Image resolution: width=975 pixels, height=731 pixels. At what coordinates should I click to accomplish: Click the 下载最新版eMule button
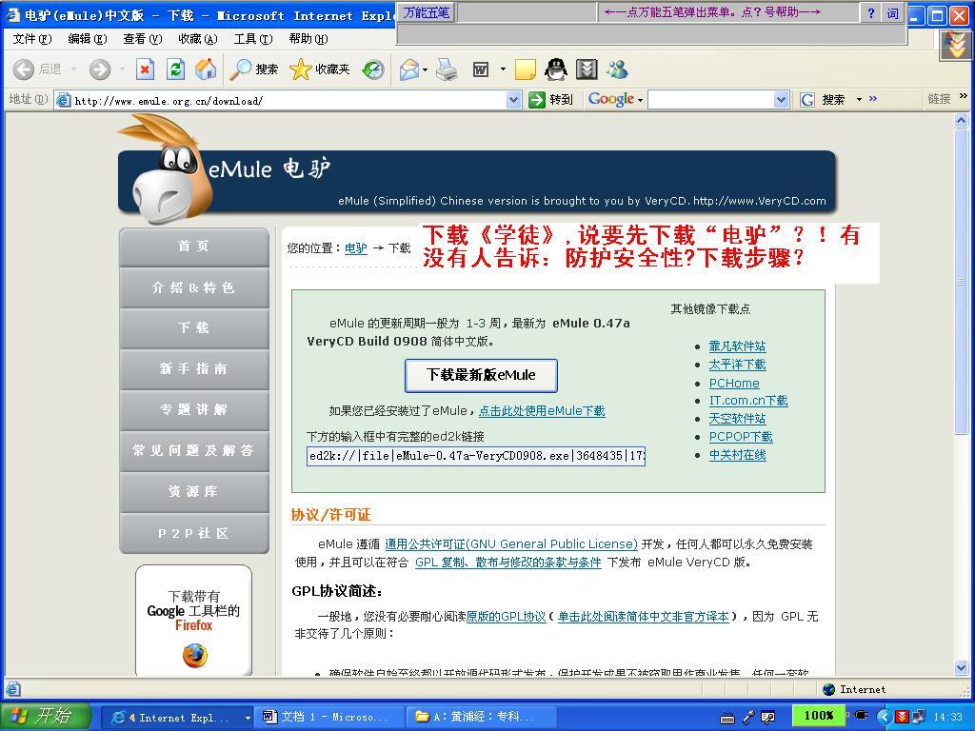coord(481,375)
